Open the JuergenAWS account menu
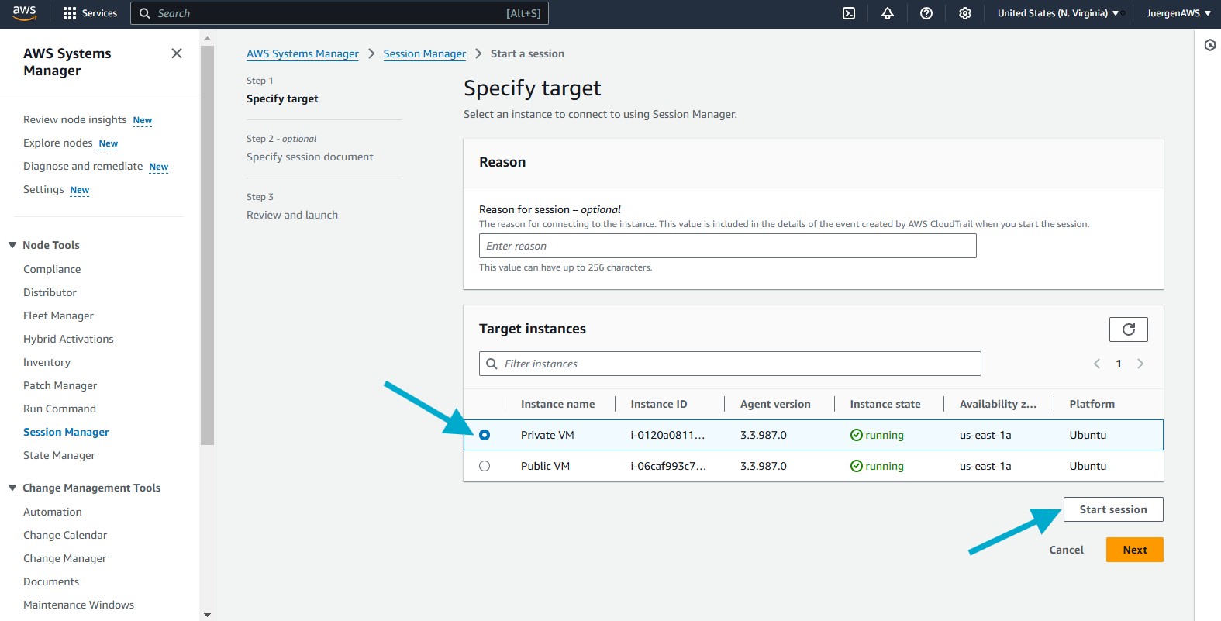This screenshot has height=621, width=1221. tap(1178, 13)
